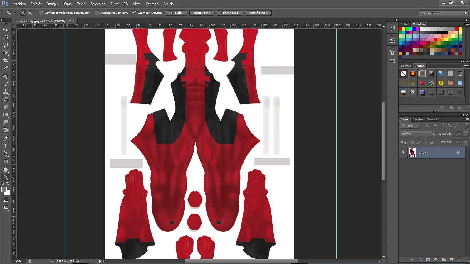Select the Type tool
The image size is (470, 264).
pyautogui.click(x=6, y=146)
